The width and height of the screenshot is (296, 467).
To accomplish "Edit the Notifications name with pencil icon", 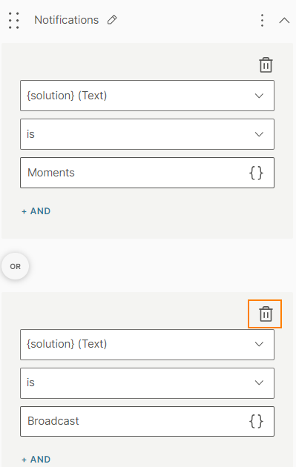I will pyautogui.click(x=112, y=20).
